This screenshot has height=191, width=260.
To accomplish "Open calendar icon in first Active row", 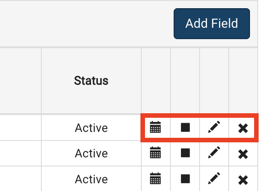I will [x=155, y=127].
